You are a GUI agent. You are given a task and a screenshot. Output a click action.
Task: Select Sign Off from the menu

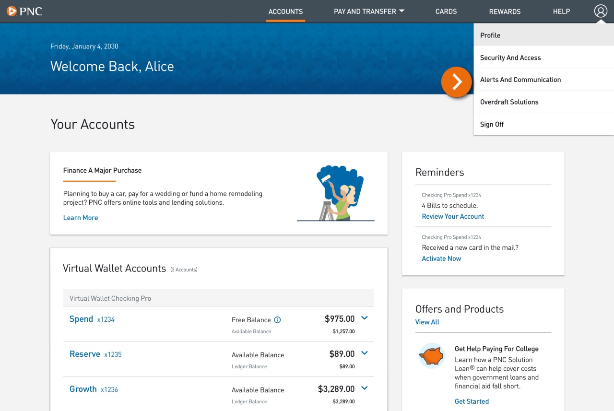click(x=491, y=124)
